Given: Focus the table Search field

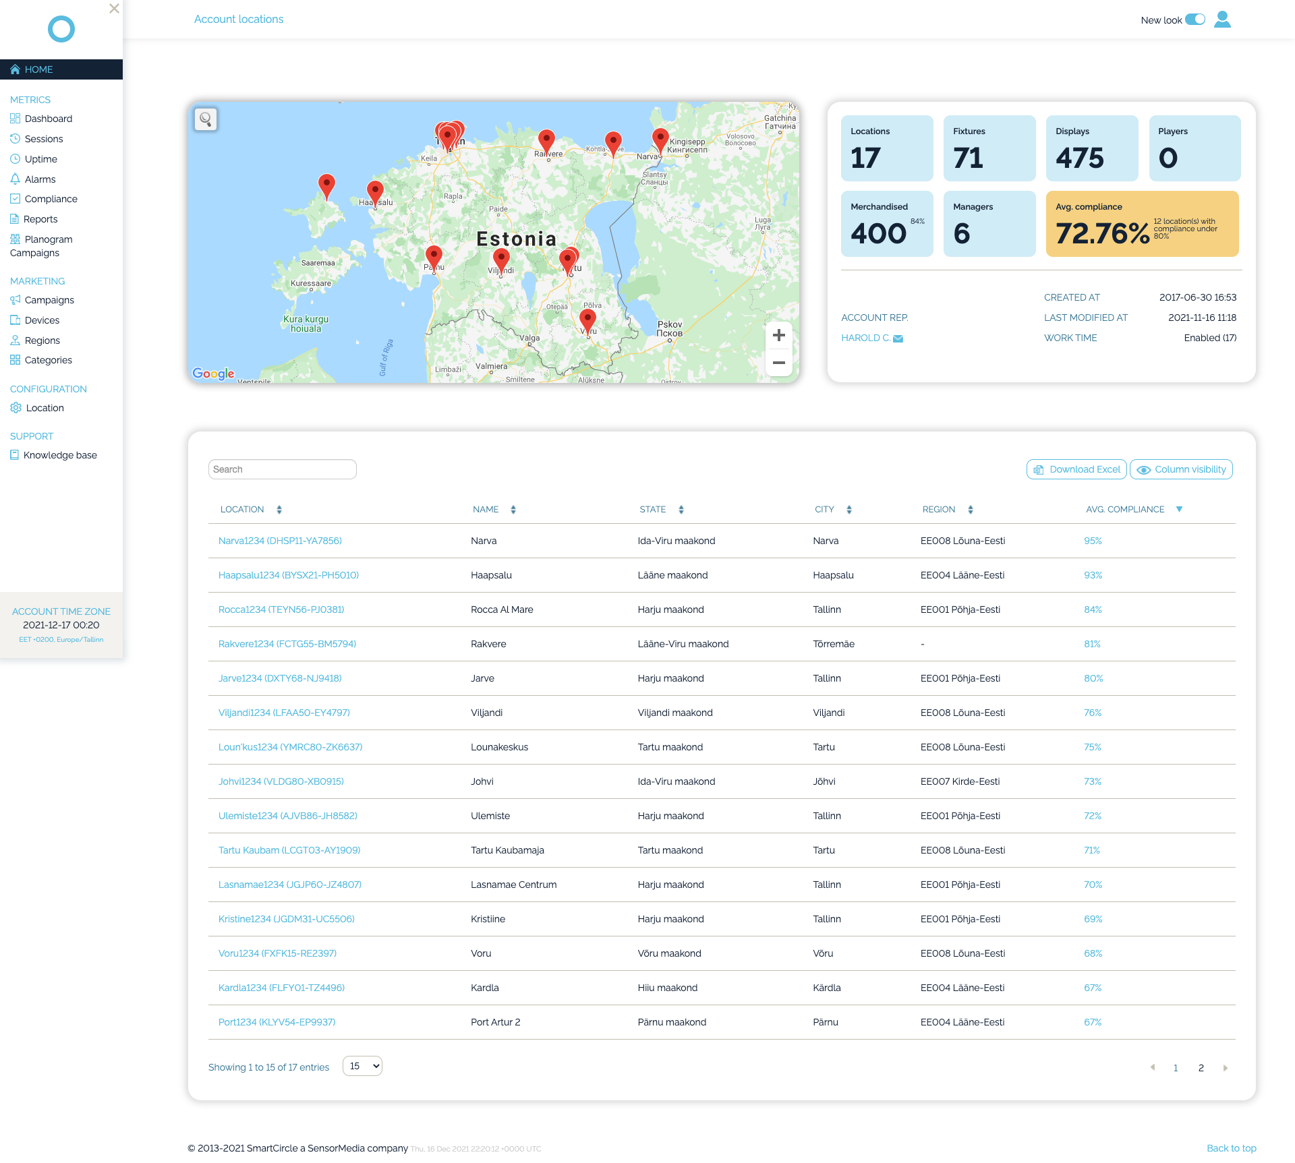Looking at the screenshot, I should tap(283, 469).
